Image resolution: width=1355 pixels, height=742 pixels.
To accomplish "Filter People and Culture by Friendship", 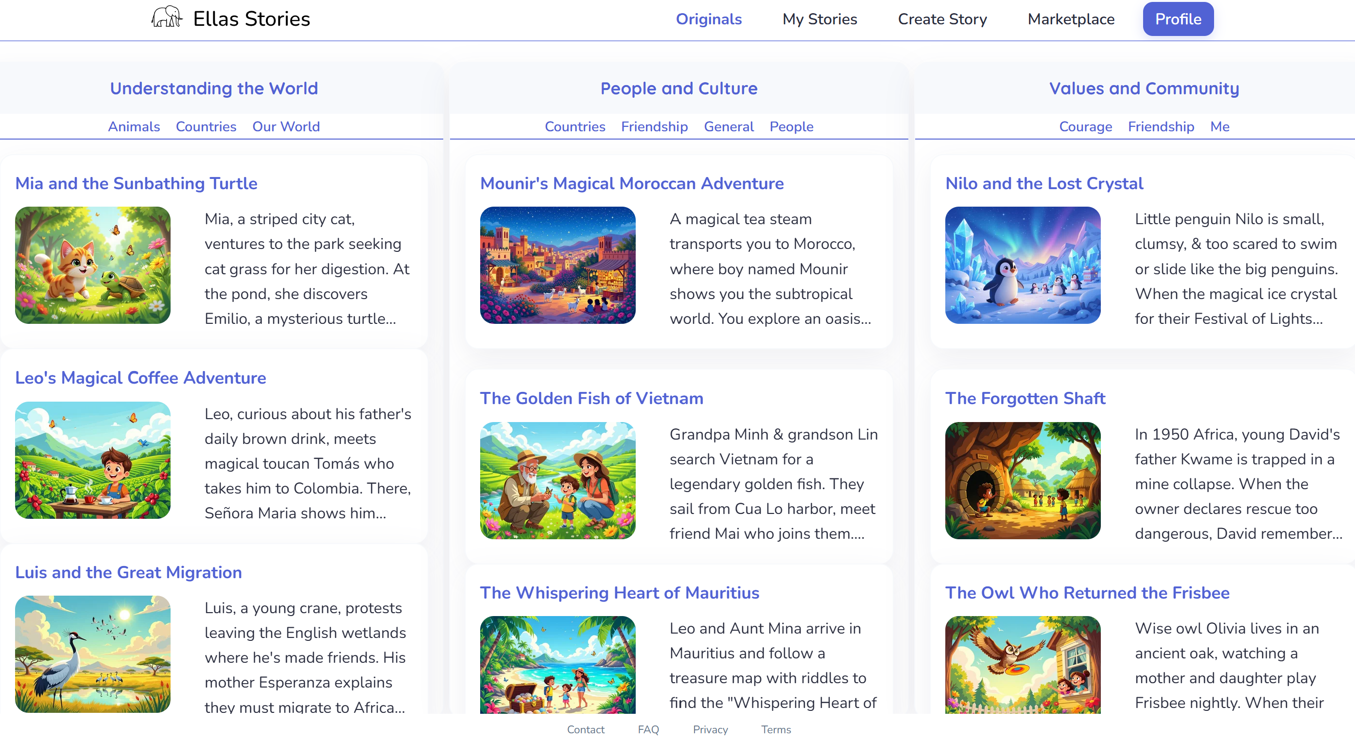I will pyautogui.click(x=654, y=126).
